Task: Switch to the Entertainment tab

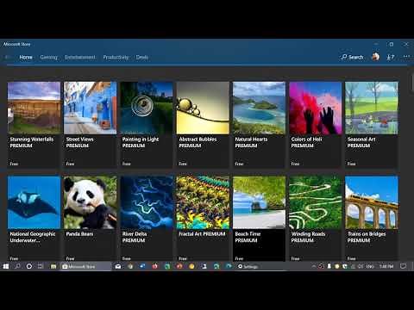Action: [80, 57]
